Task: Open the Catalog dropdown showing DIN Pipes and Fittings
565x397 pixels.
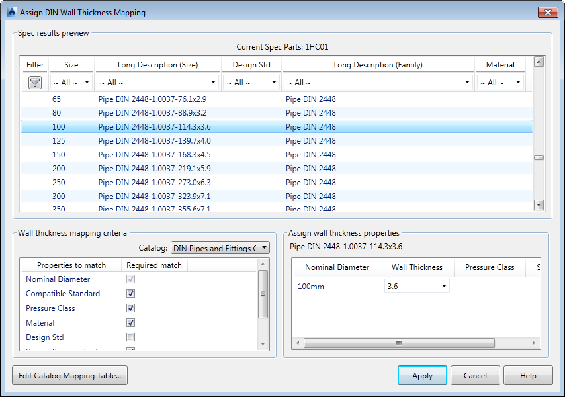Action: 262,247
